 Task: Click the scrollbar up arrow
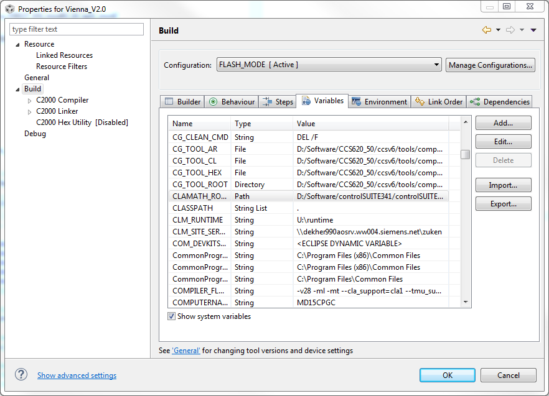click(466, 122)
